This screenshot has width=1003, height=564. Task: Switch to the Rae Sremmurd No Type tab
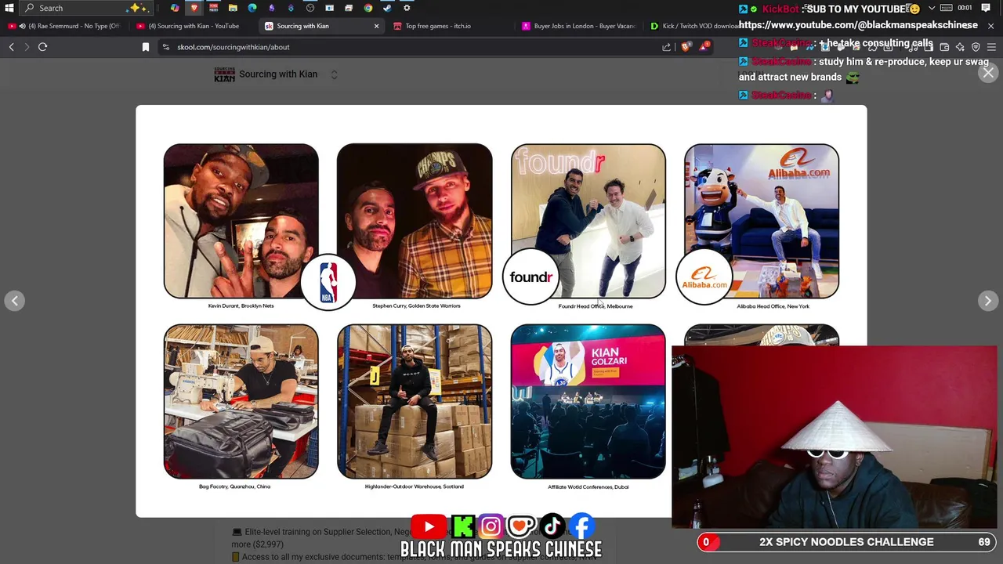click(65, 26)
